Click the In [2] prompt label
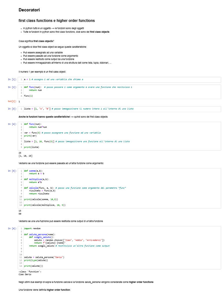 (12, 87)
